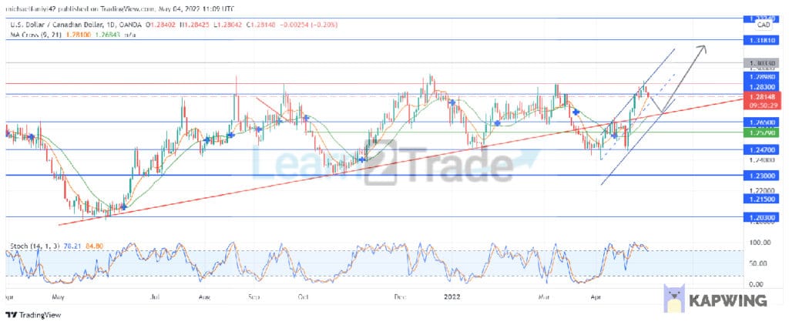
Task: Click the Sep label on time axis
Action: [253, 297]
